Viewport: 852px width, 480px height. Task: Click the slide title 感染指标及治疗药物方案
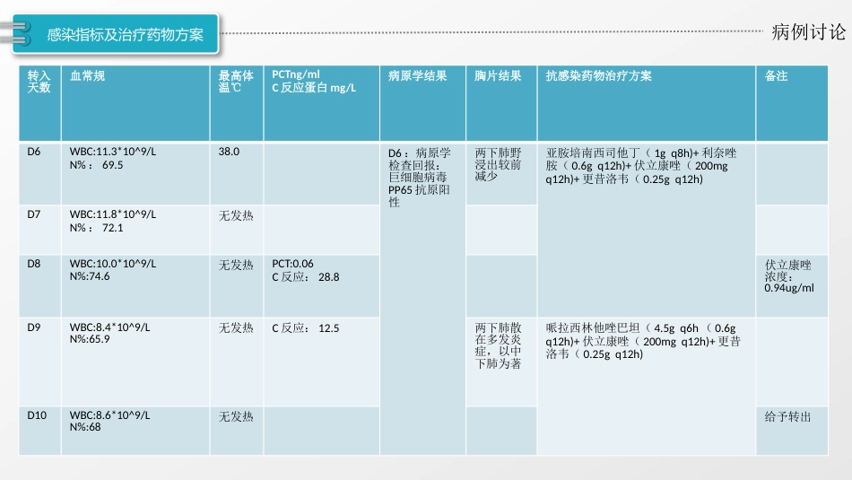(x=125, y=35)
